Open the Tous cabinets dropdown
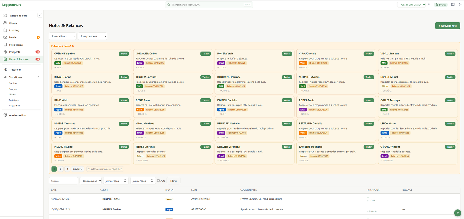 coord(63,36)
